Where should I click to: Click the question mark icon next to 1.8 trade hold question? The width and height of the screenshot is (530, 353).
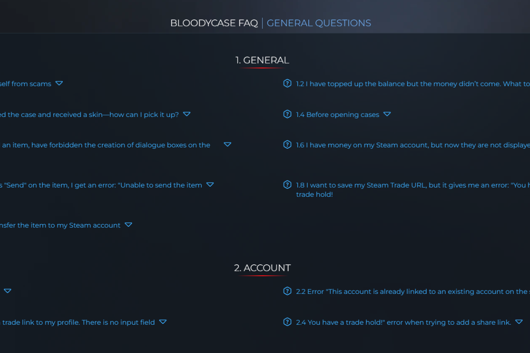point(287,184)
